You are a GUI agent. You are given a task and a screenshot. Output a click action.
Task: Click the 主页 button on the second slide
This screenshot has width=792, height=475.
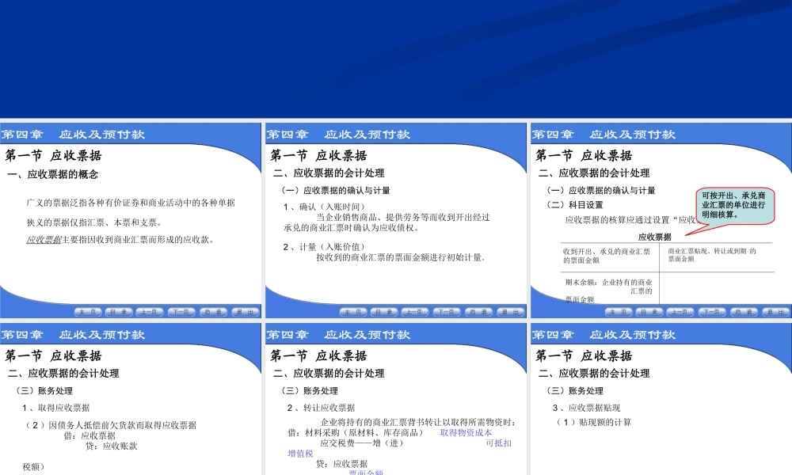[355, 312]
